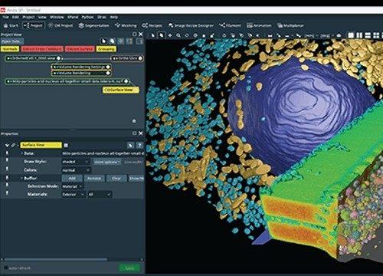Toggle visibility circle on Volume Rendering Settings
Image resolution: width=383 pixels, height=276 pixels.
coord(108,67)
